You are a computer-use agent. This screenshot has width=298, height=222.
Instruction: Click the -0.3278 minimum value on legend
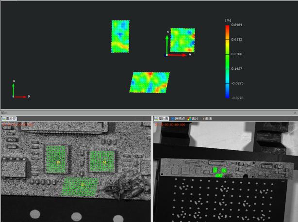tap(237, 98)
